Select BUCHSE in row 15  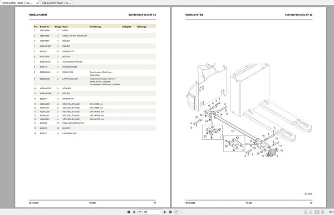point(66,128)
